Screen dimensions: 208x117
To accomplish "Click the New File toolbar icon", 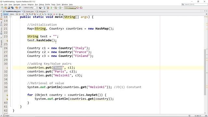I will [x=3, y=8].
